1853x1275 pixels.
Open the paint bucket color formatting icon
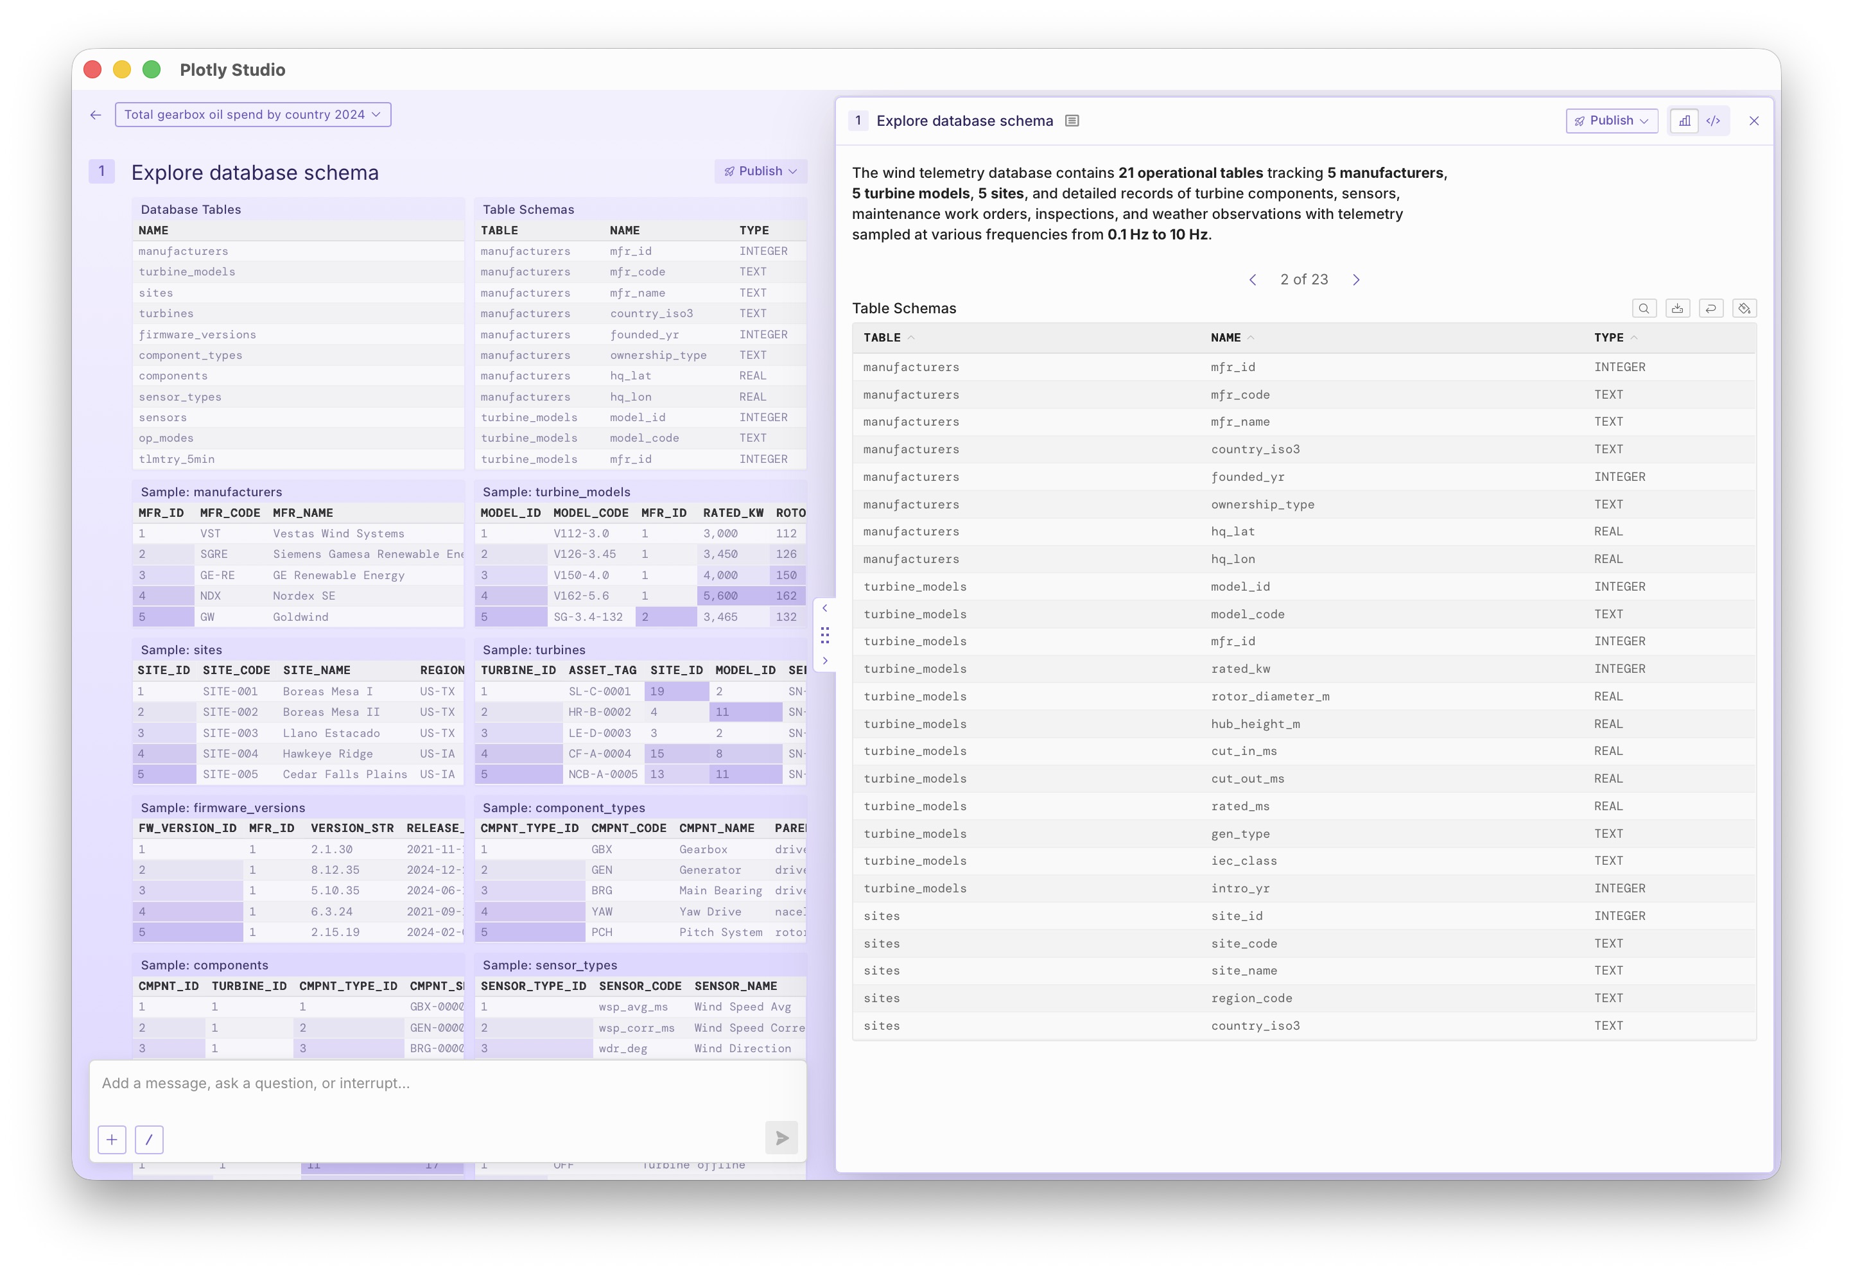1744,308
